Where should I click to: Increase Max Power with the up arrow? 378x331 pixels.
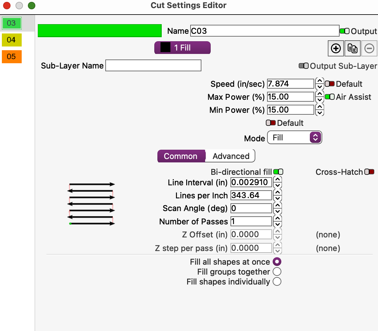click(320, 94)
